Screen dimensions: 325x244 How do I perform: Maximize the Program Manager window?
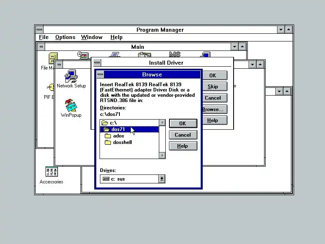[x=288, y=30]
